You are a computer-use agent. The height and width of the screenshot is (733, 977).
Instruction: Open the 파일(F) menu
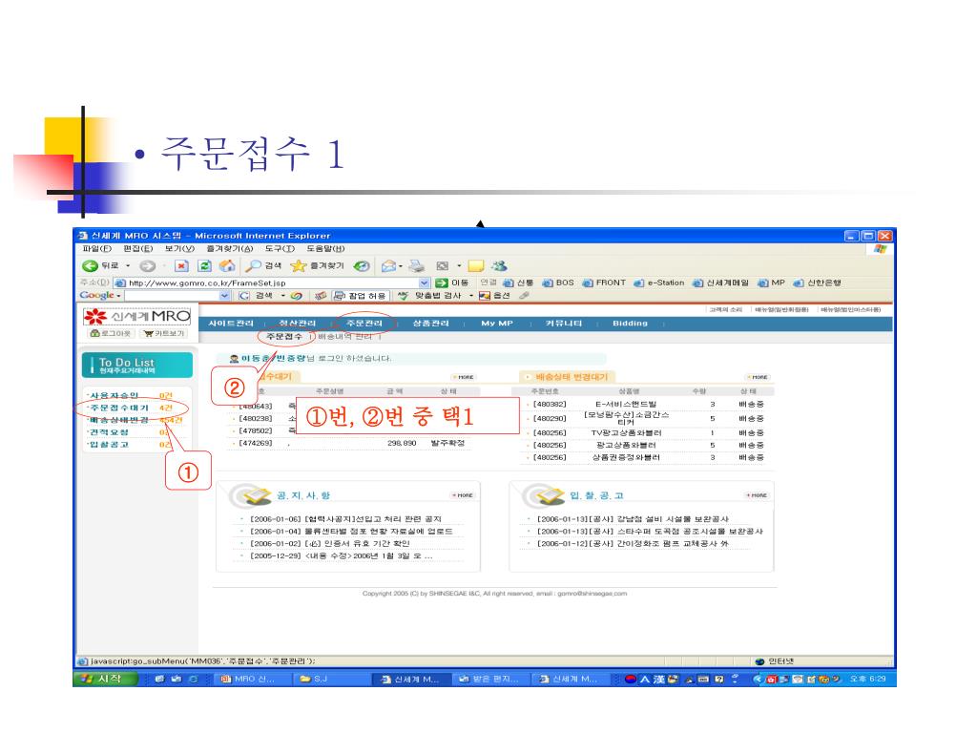(97, 249)
